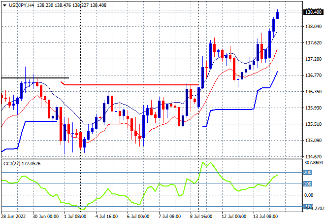Click the 12 Jul 00:00 time label
Image resolution: width=325 pixels, height=222 pixels.
click(234, 217)
